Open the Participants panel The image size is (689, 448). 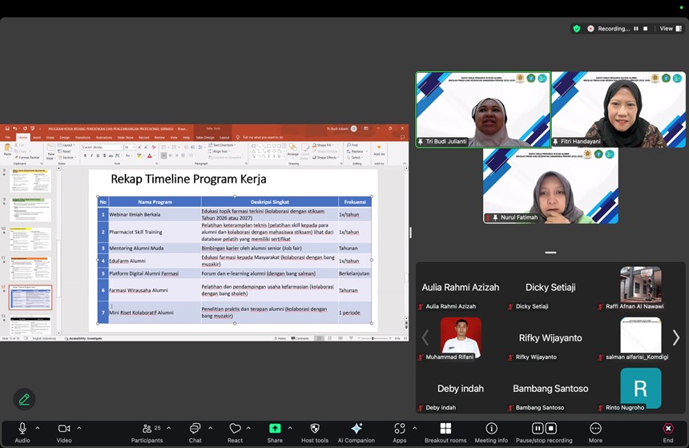click(147, 432)
